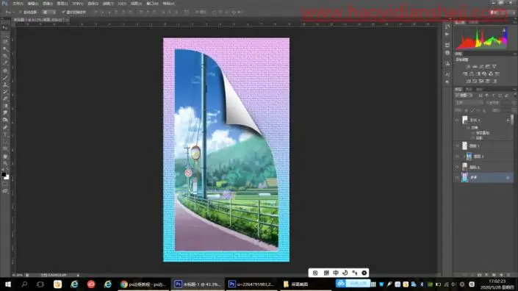Screen dimensions: 518x291
Task: Select the Path Selection tool
Action: point(5,142)
